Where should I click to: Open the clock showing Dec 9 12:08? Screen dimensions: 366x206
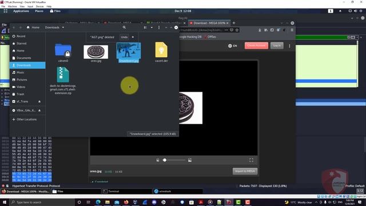tap(183, 11)
